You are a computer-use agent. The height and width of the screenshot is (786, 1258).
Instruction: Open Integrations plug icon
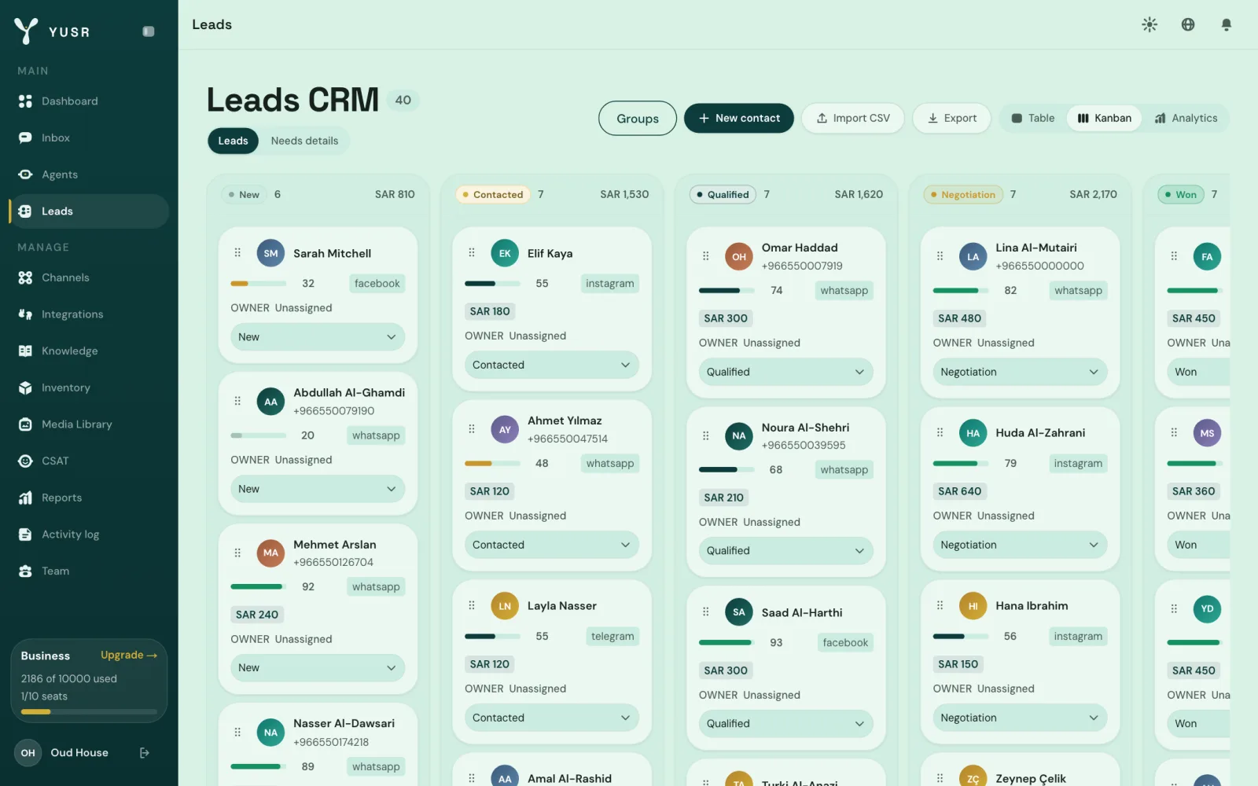click(25, 314)
